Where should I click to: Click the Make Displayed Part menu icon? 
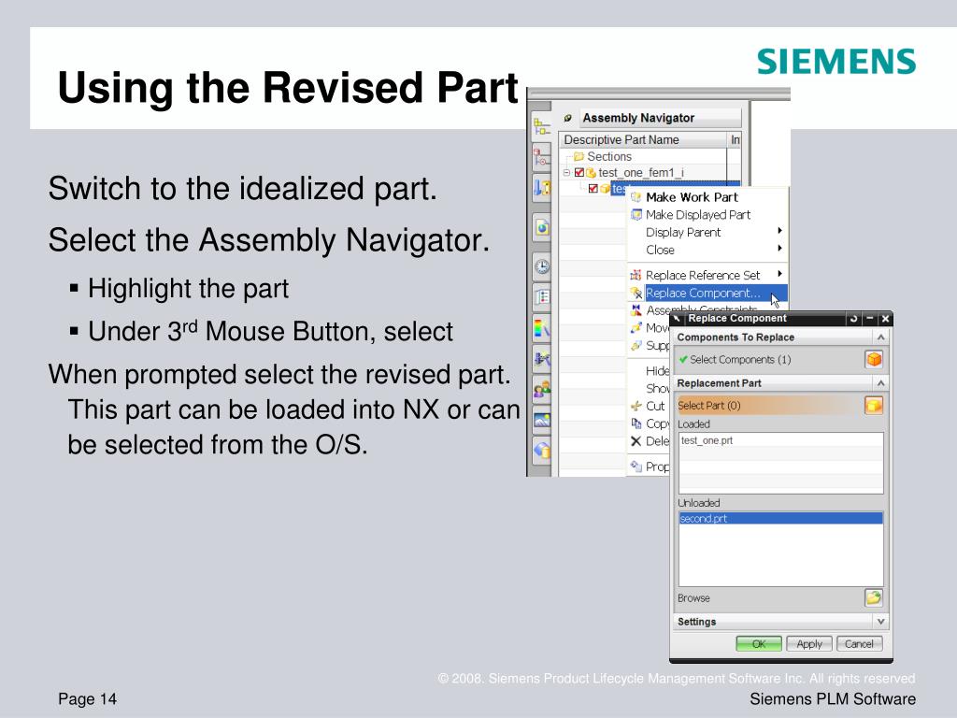pos(636,215)
